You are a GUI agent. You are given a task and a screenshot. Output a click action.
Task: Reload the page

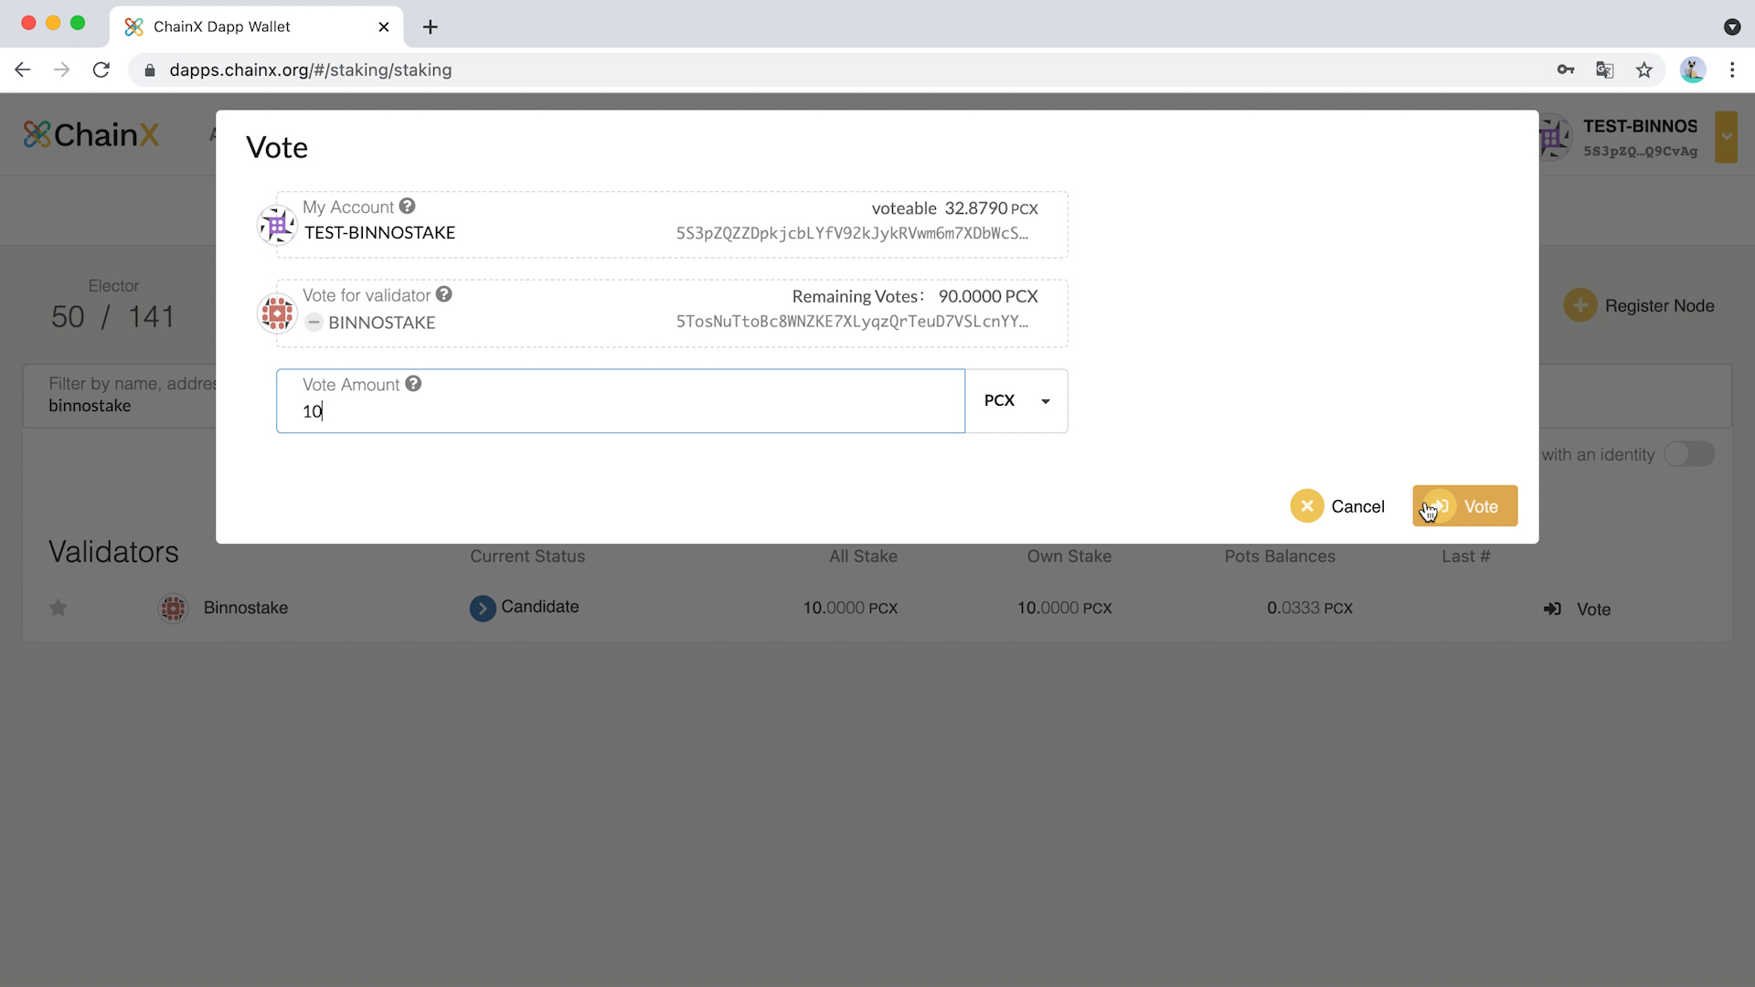coord(101,69)
